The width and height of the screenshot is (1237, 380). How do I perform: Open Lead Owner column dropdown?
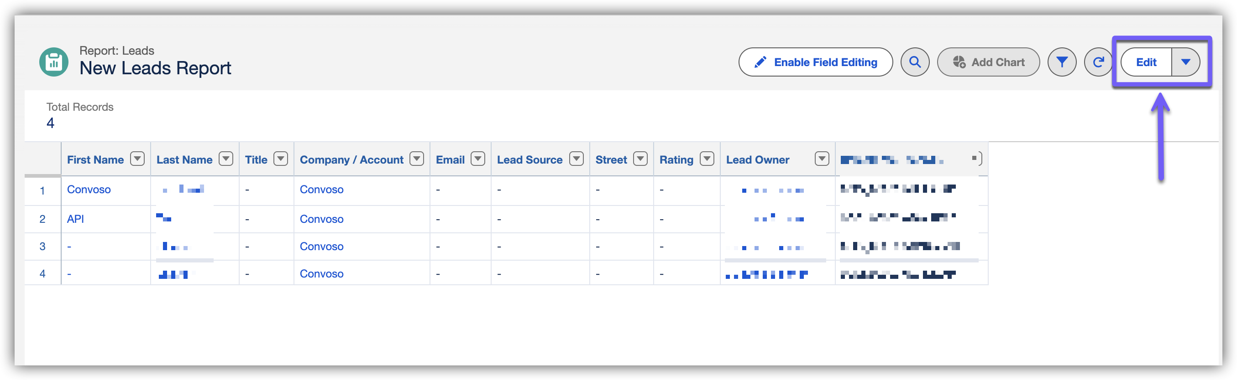[822, 159]
